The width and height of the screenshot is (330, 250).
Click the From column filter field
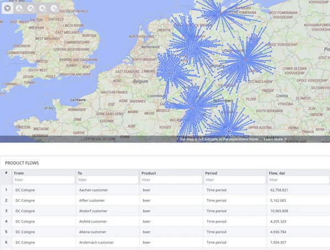[43, 180]
